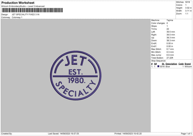Select the Min Stitch value '0.3 mm'
193x136 pixels.
point(170,52)
